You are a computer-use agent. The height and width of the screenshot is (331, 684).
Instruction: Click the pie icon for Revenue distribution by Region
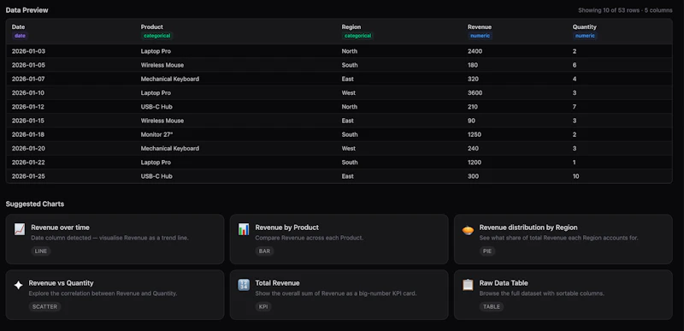(468, 229)
